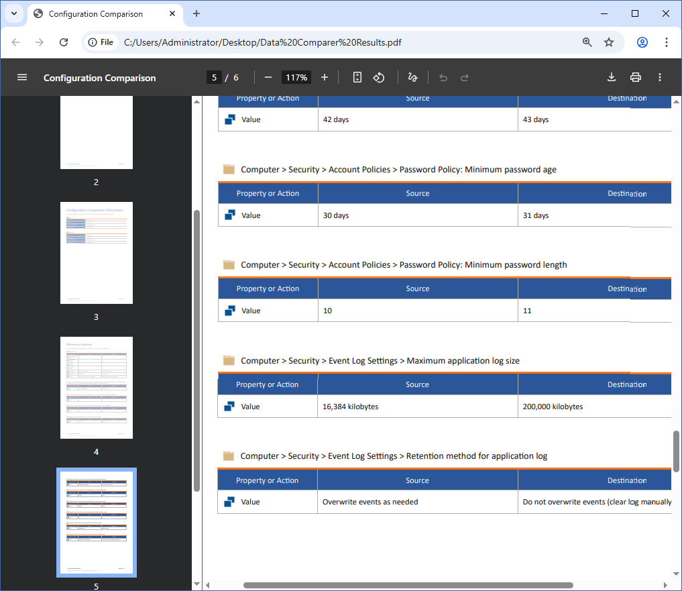682x591 pixels.
Task: Click the Retention method folder icon
Action: tap(229, 455)
